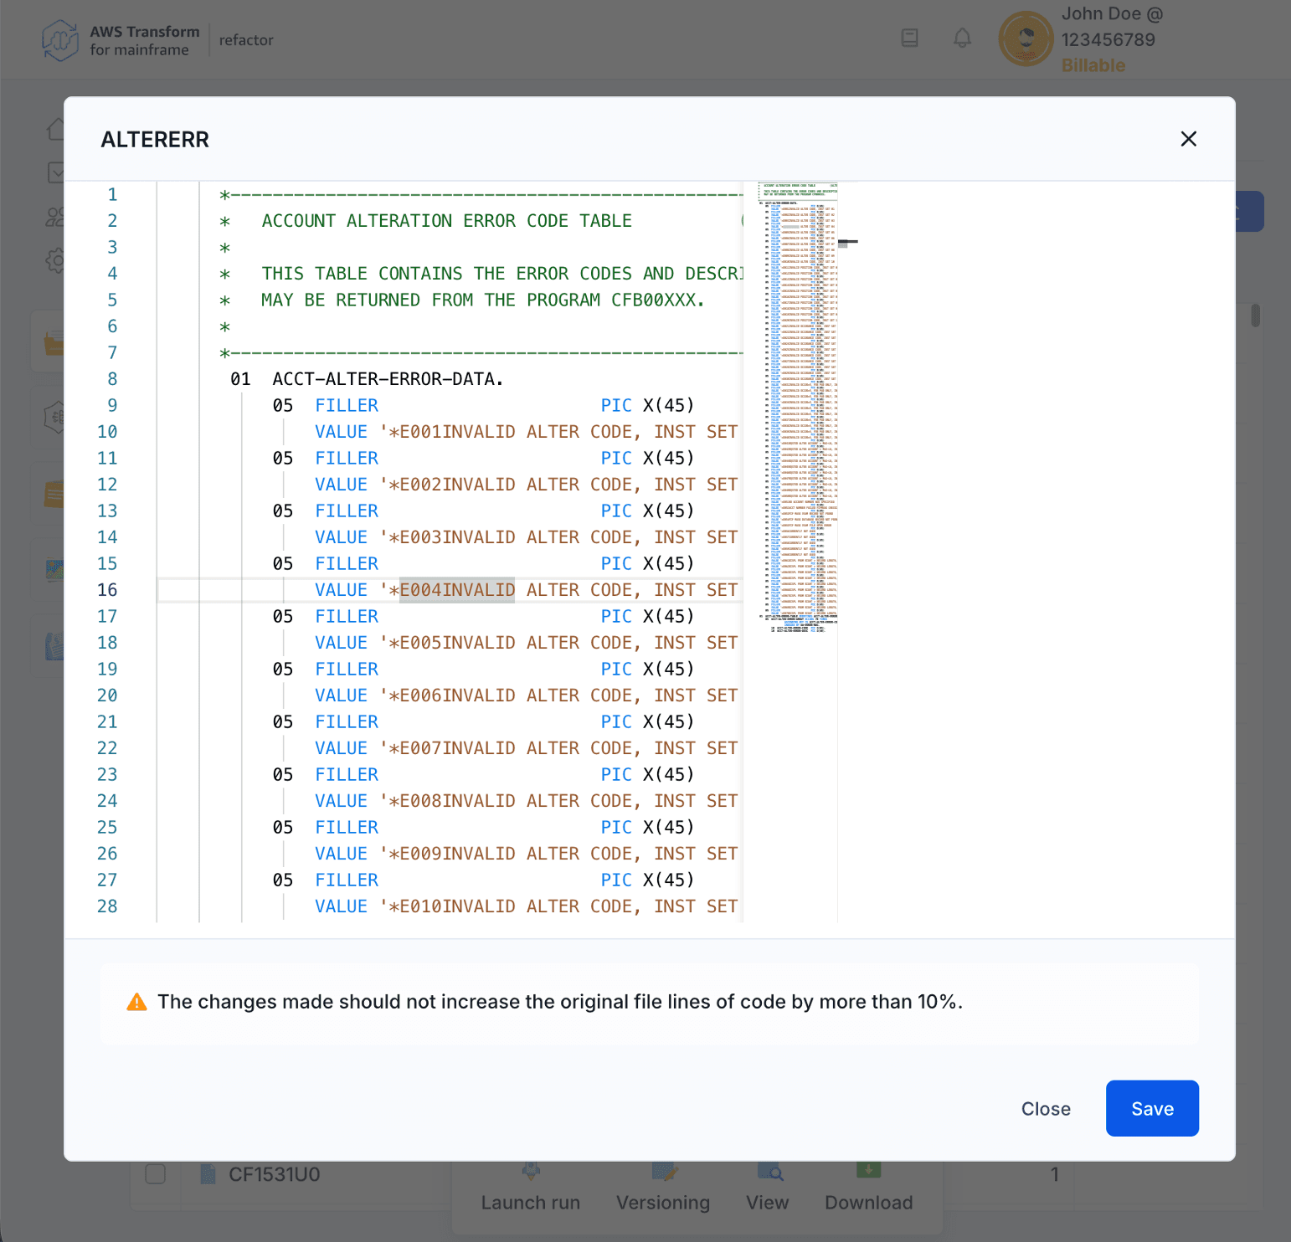Click the green Download icon
1291x1242 pixels.
868,1170
